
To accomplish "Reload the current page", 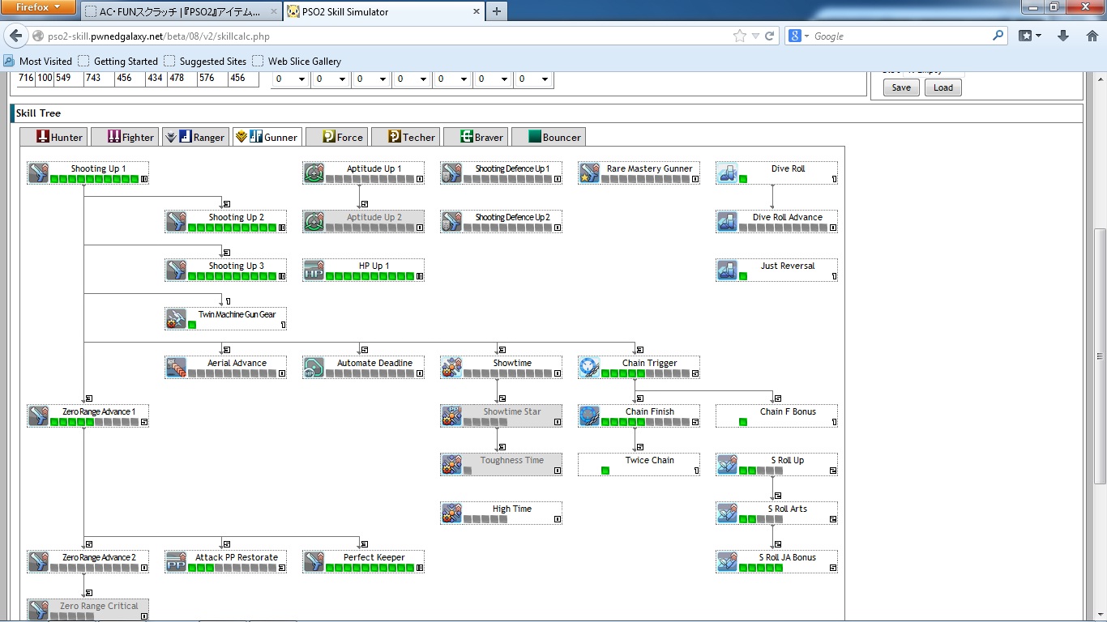I will pyautogui.click(x=769, y=36).
